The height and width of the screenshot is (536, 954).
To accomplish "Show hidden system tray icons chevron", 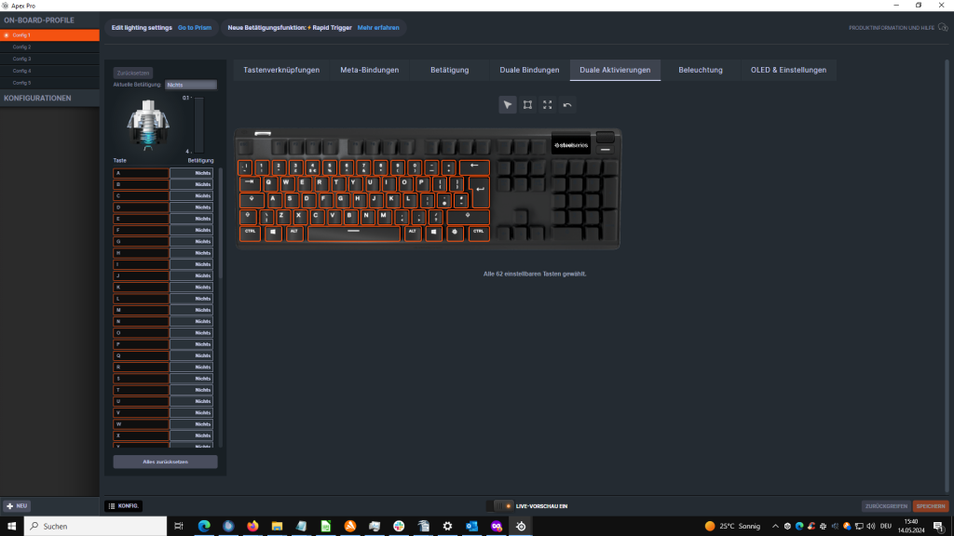I will [x=775, y=527].
